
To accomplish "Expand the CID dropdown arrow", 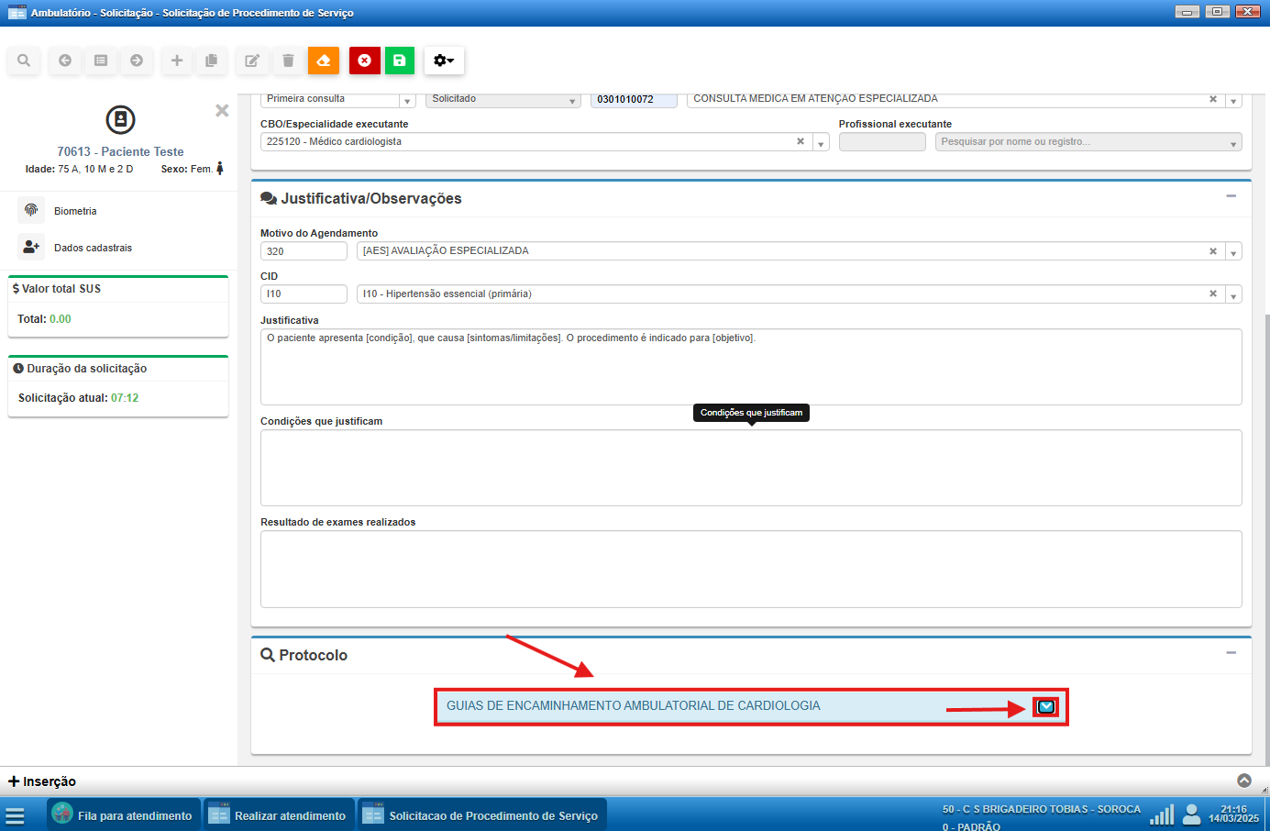I will [x=1233, y=295].
